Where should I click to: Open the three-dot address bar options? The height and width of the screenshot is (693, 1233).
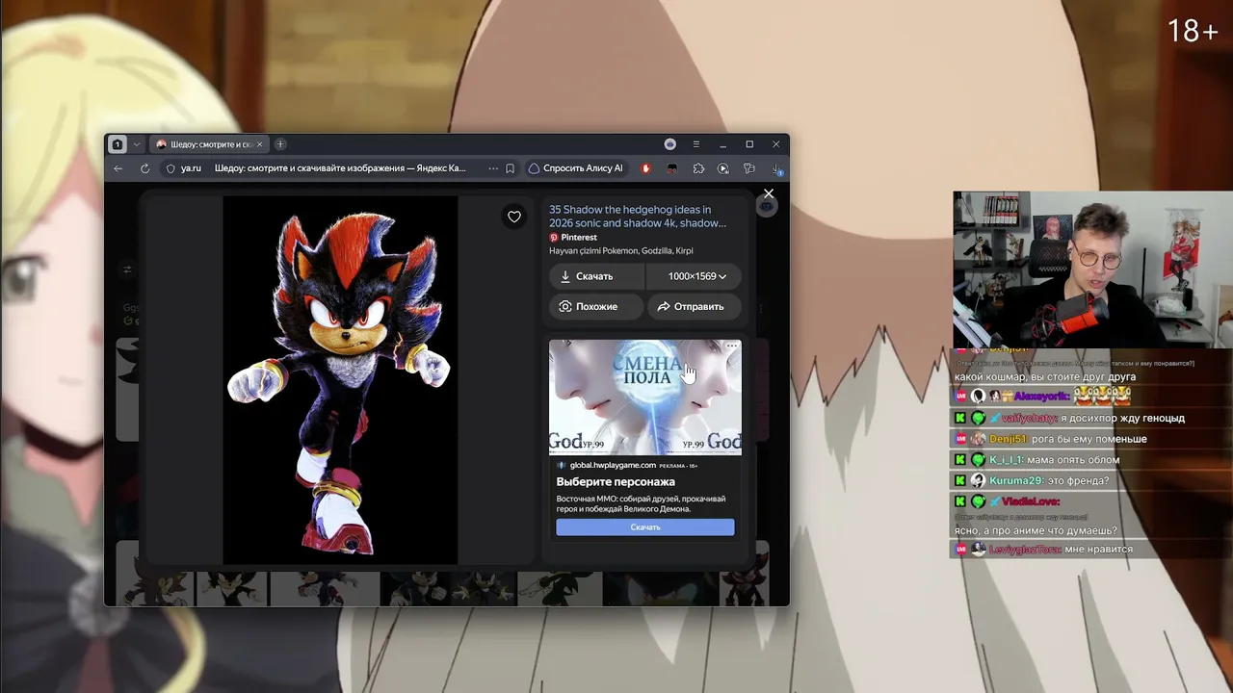click(493, 168)
